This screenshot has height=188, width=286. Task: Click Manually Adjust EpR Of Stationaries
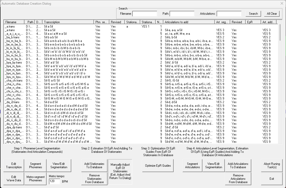point(120,171)
